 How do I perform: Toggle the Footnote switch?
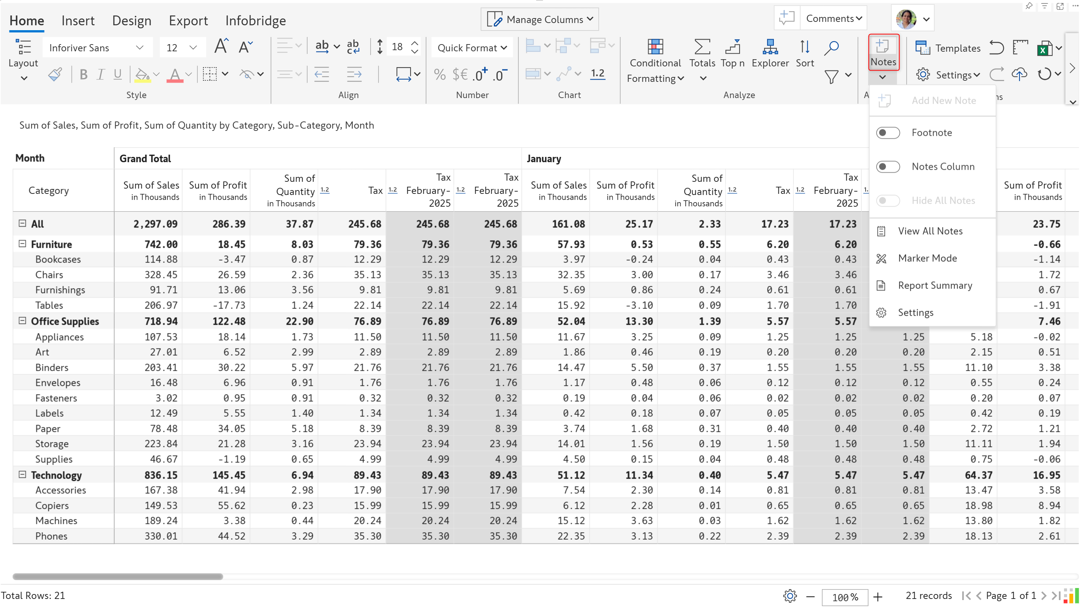tap(888, 133)
